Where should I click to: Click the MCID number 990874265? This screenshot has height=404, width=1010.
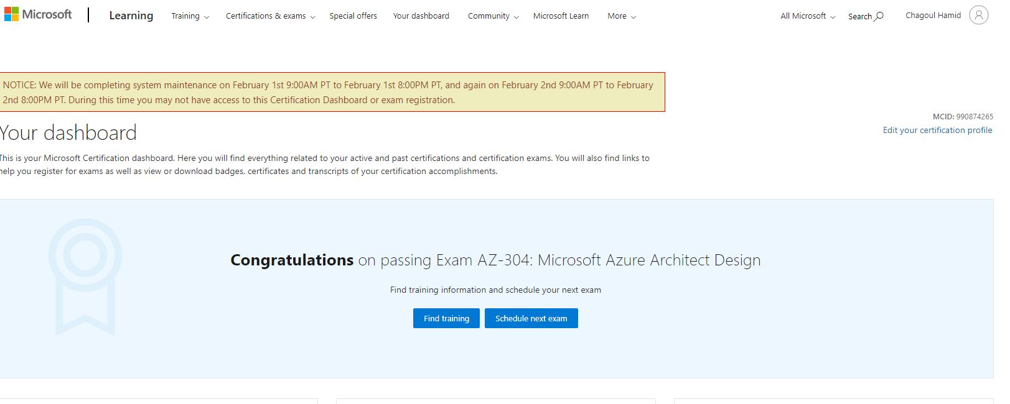point(975,117)
